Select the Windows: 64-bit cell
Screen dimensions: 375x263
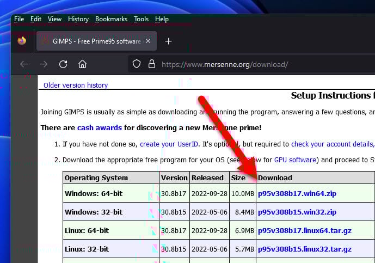[x=111, y=193]
